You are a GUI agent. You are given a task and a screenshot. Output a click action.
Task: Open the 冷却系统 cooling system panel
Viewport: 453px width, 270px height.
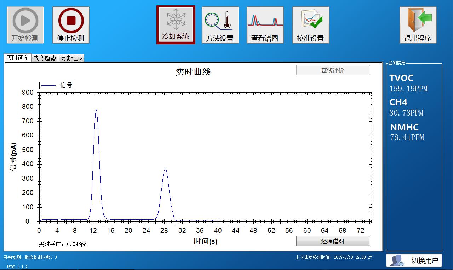(176, 24)
